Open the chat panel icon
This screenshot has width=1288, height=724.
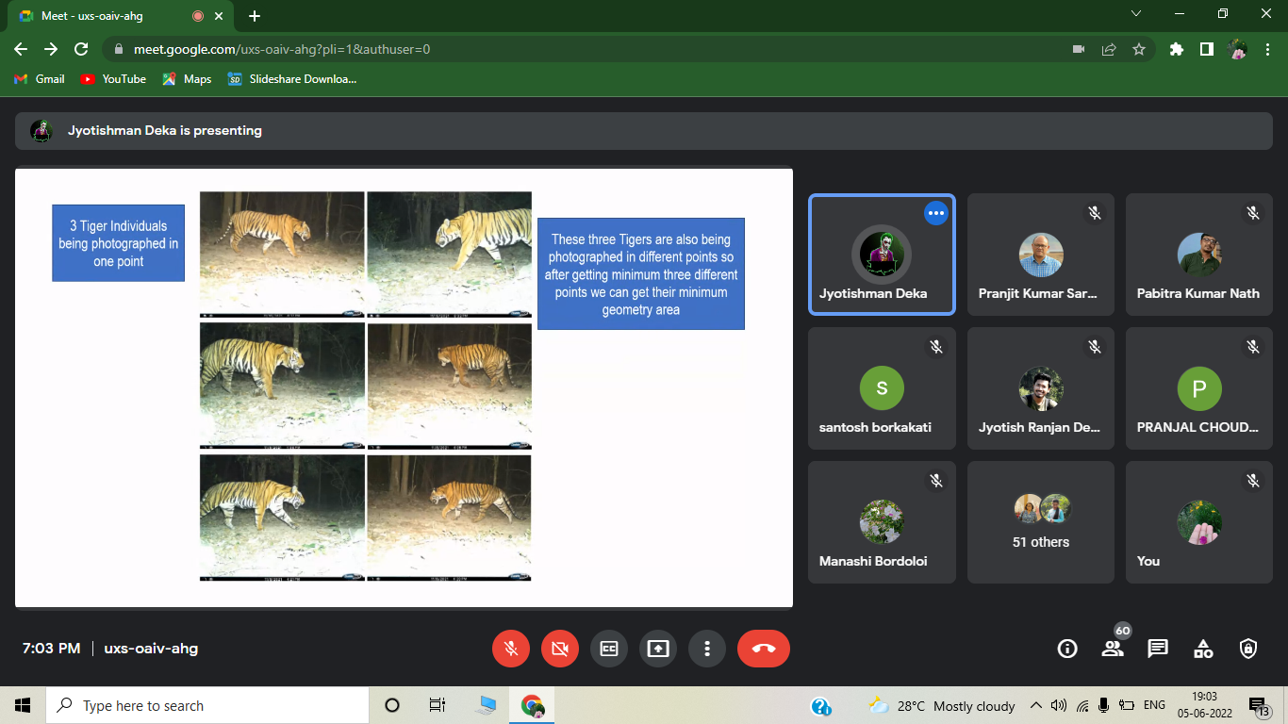[x=1158, y=649]
